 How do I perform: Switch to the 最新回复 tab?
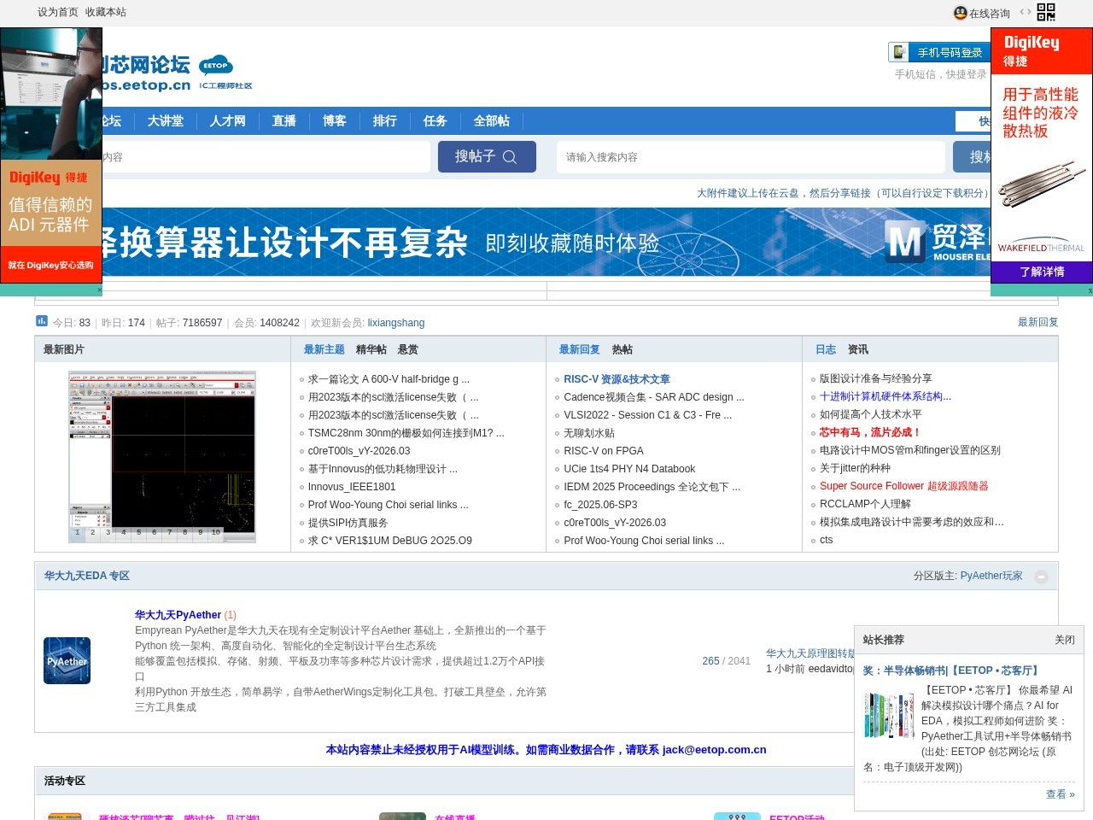point(580,349)
